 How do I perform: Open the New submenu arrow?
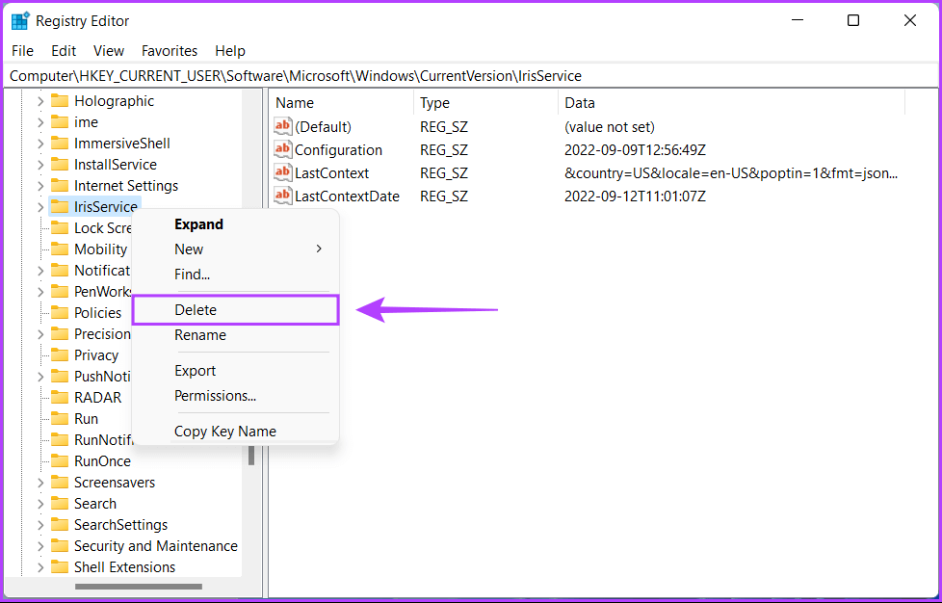pos(319,249)
